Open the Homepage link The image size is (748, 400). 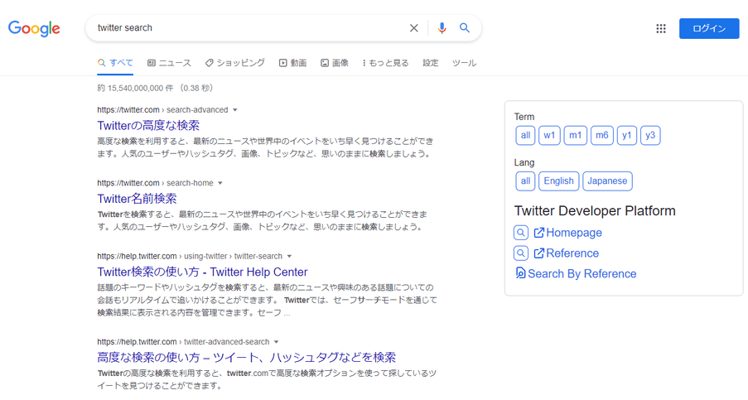point(574,233)
